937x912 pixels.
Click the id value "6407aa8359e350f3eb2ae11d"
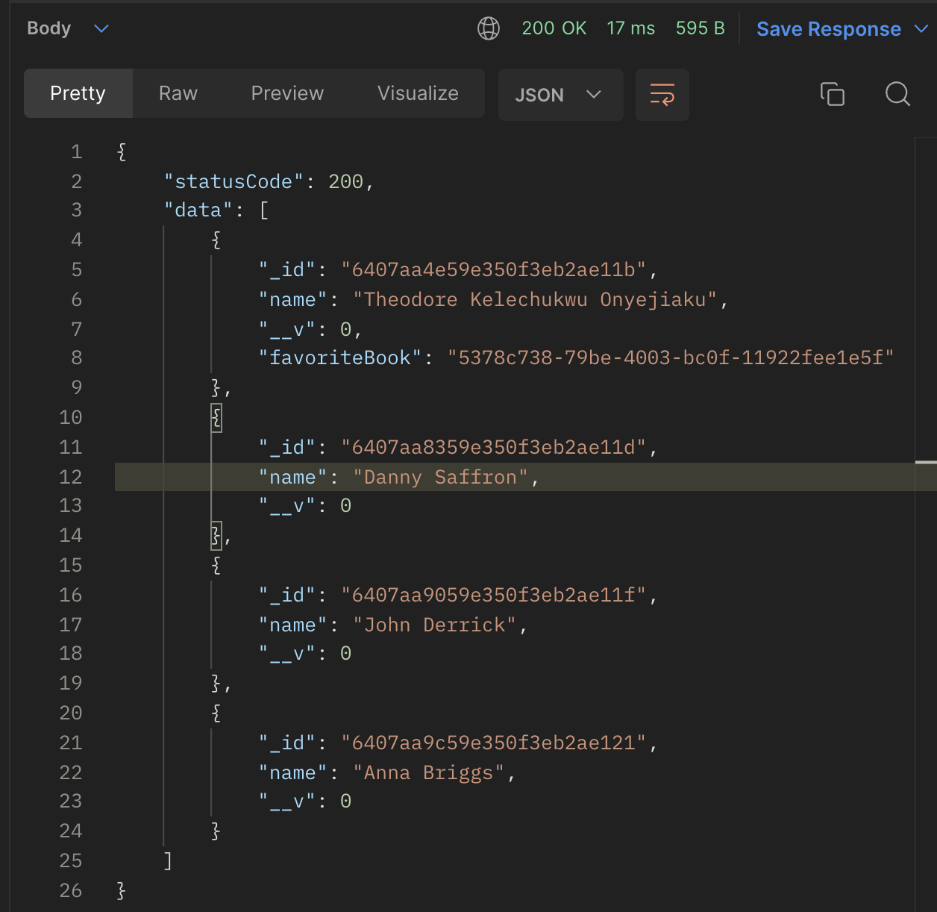click(494, 447)
